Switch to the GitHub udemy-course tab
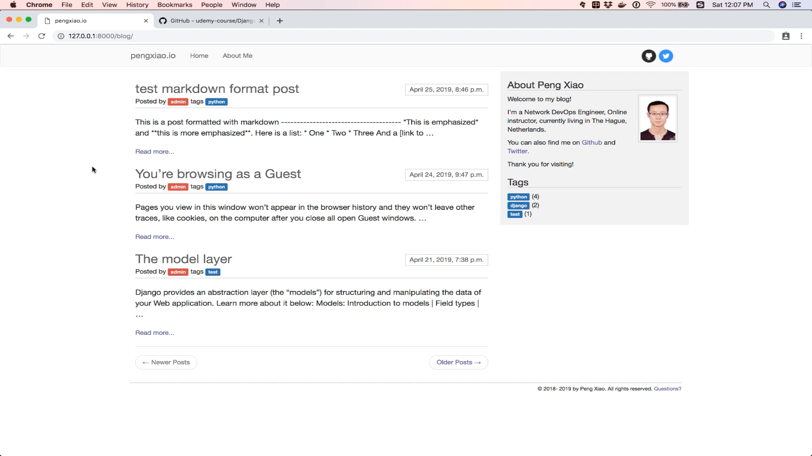Screen dimensions: 812x456 click(x=211, y=21)
